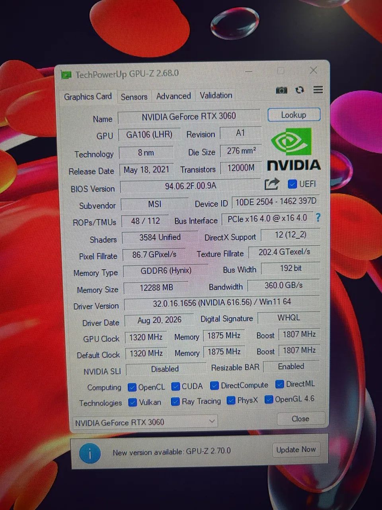Click the ROPs/TMUs value 48 / 112
The image size is (382, 510).
(146, 221)
